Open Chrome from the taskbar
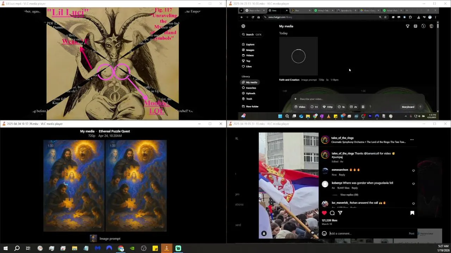Image resolution: width=451 pixels, height=253 pixels. [x=121, y=248]
